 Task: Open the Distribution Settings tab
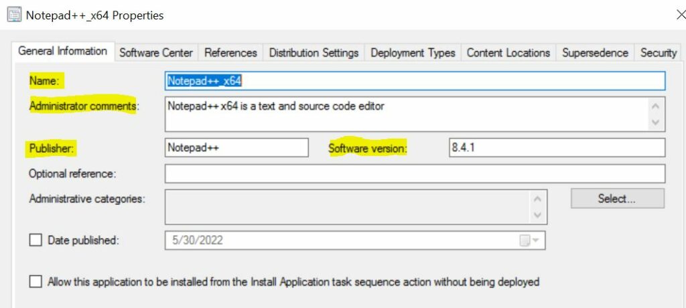(314, 53)
